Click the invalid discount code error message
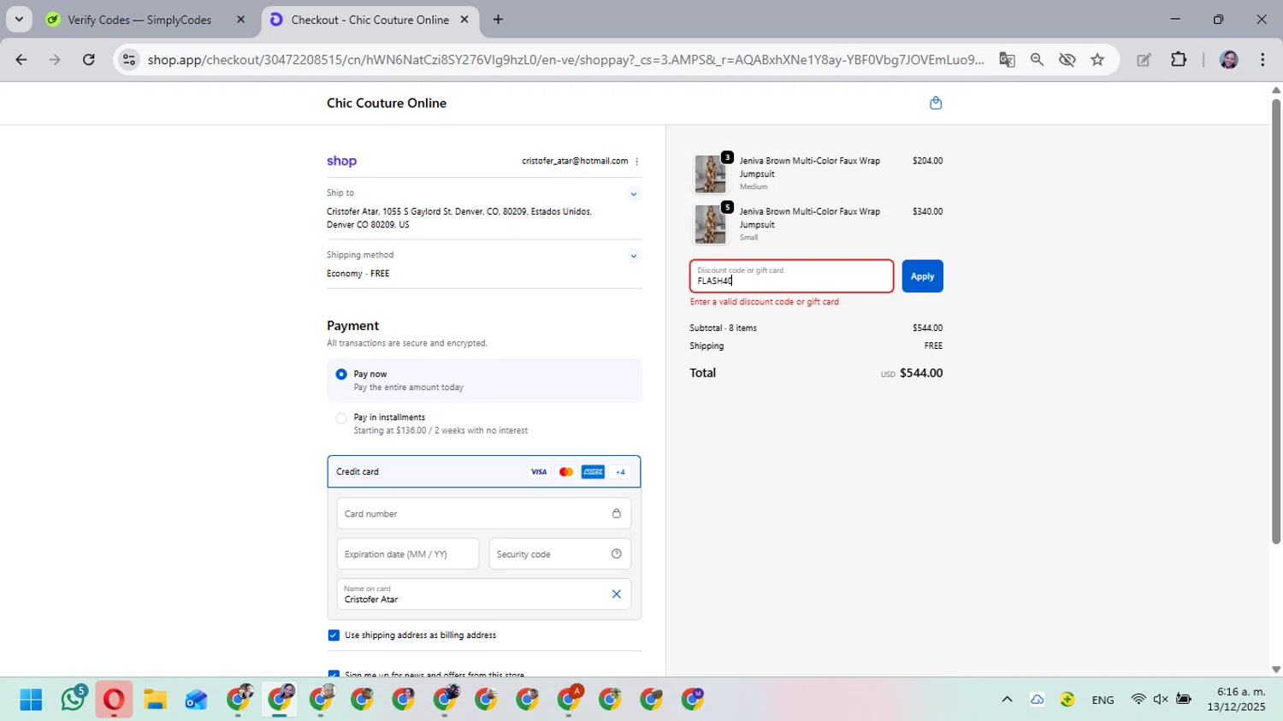The height and width of the screenshot is (721, 1283). click(764, 302)
